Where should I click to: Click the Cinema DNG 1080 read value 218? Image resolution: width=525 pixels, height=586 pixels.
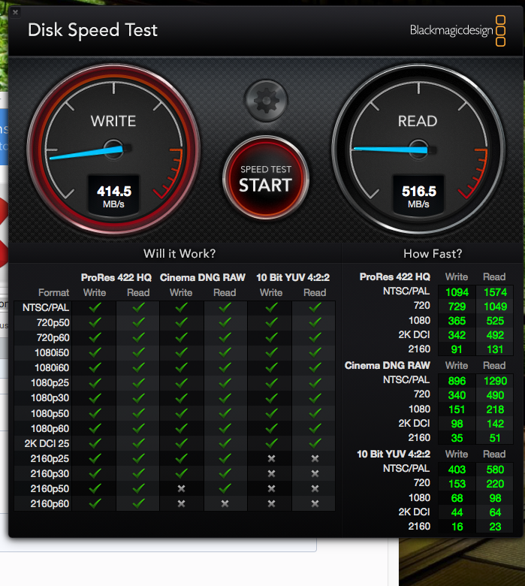tap(495, 409)
